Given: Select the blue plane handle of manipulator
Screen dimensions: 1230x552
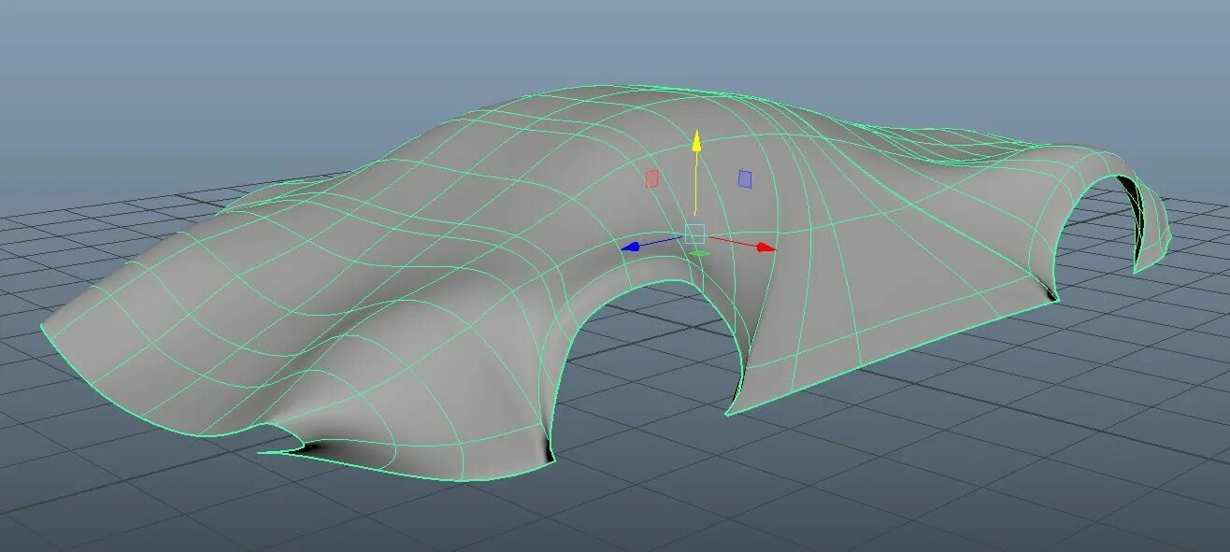Looking at the screenshot, I should (745, 177).
